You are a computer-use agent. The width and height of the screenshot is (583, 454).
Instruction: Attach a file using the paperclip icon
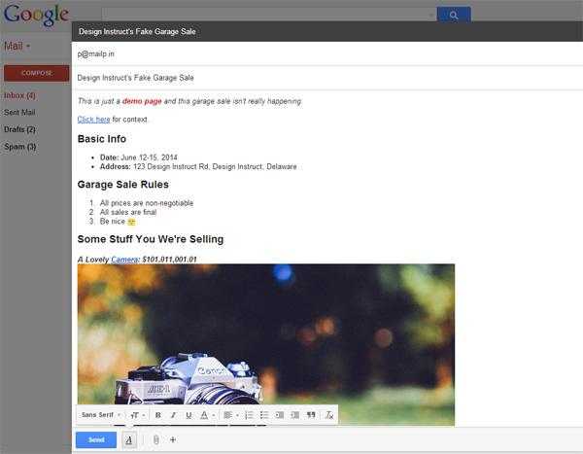coord(156,439)
